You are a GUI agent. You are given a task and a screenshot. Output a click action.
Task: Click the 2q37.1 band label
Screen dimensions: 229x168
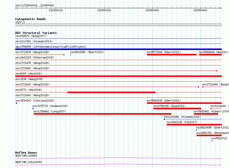point(20,22)
